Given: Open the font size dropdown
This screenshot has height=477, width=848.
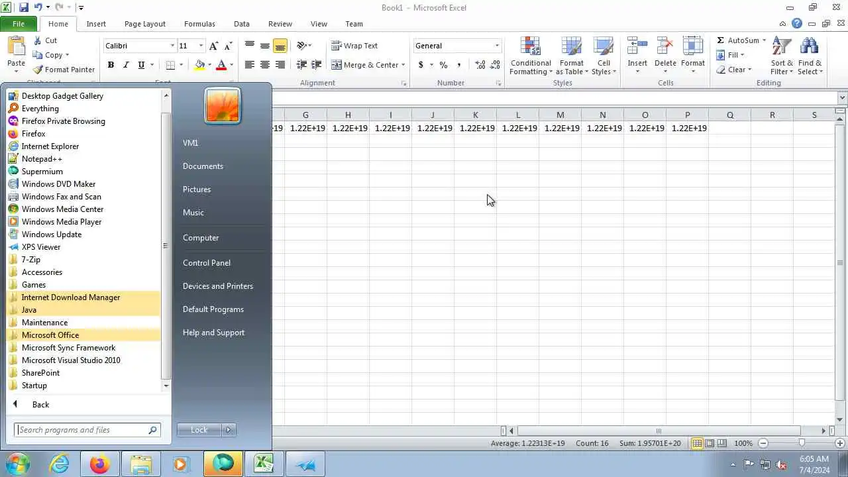Looking at the screenshot, I should [x=201, y=46].
